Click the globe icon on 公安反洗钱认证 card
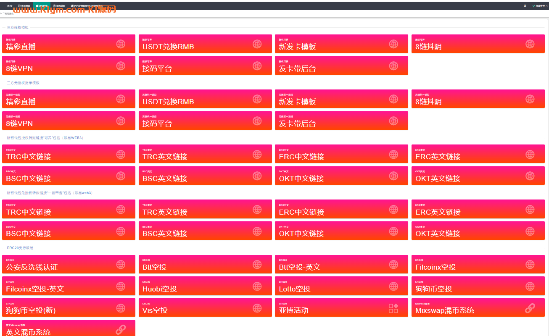This screenshot has height=336, width=549. (x=121, y=265)
